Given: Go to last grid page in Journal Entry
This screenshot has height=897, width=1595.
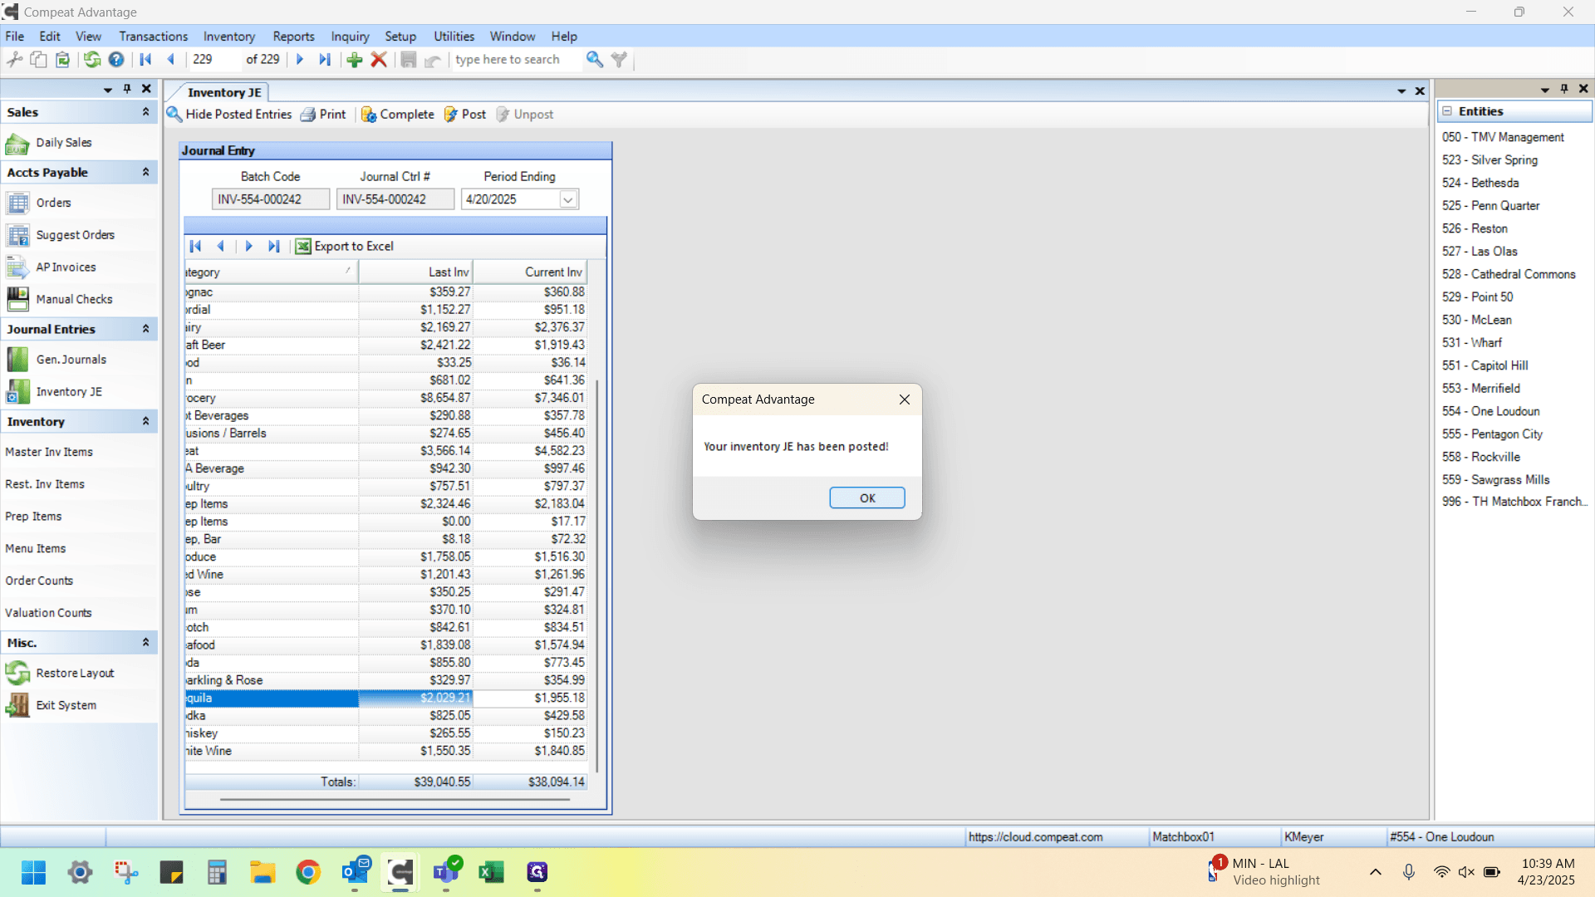Looking at the screenshot, I should pyautogui.click(x=273, y=246).
